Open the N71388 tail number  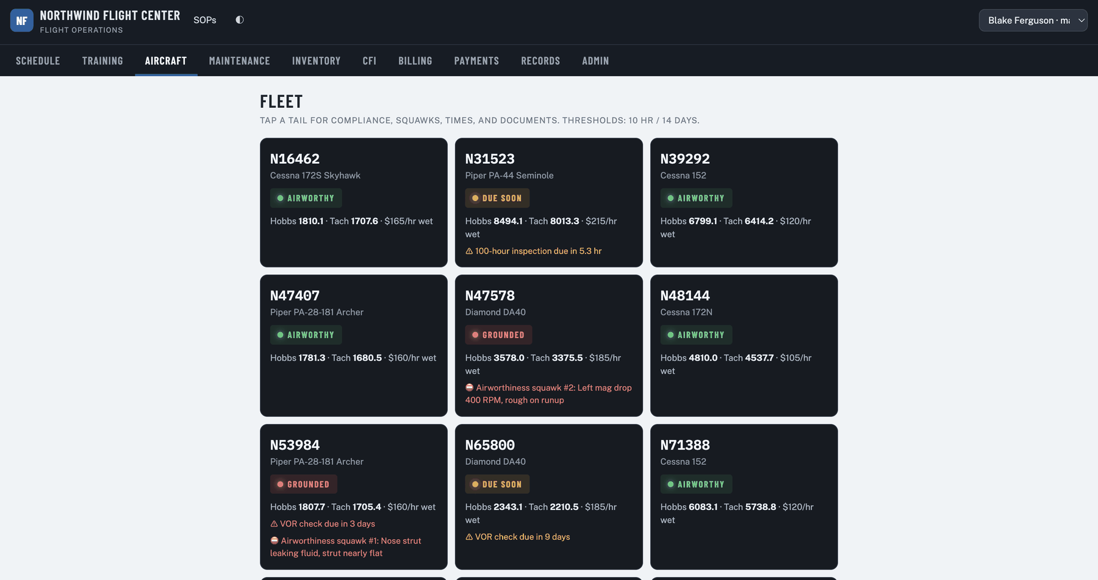pos(685,445)
